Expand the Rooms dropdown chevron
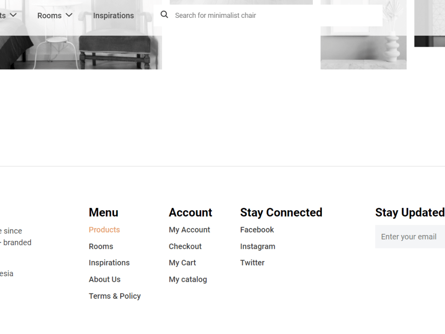The image size is (445, 334). coord(69,15)
